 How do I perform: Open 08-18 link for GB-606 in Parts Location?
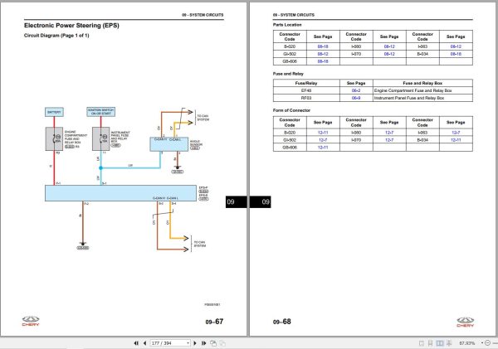click(x=323, y=61)
